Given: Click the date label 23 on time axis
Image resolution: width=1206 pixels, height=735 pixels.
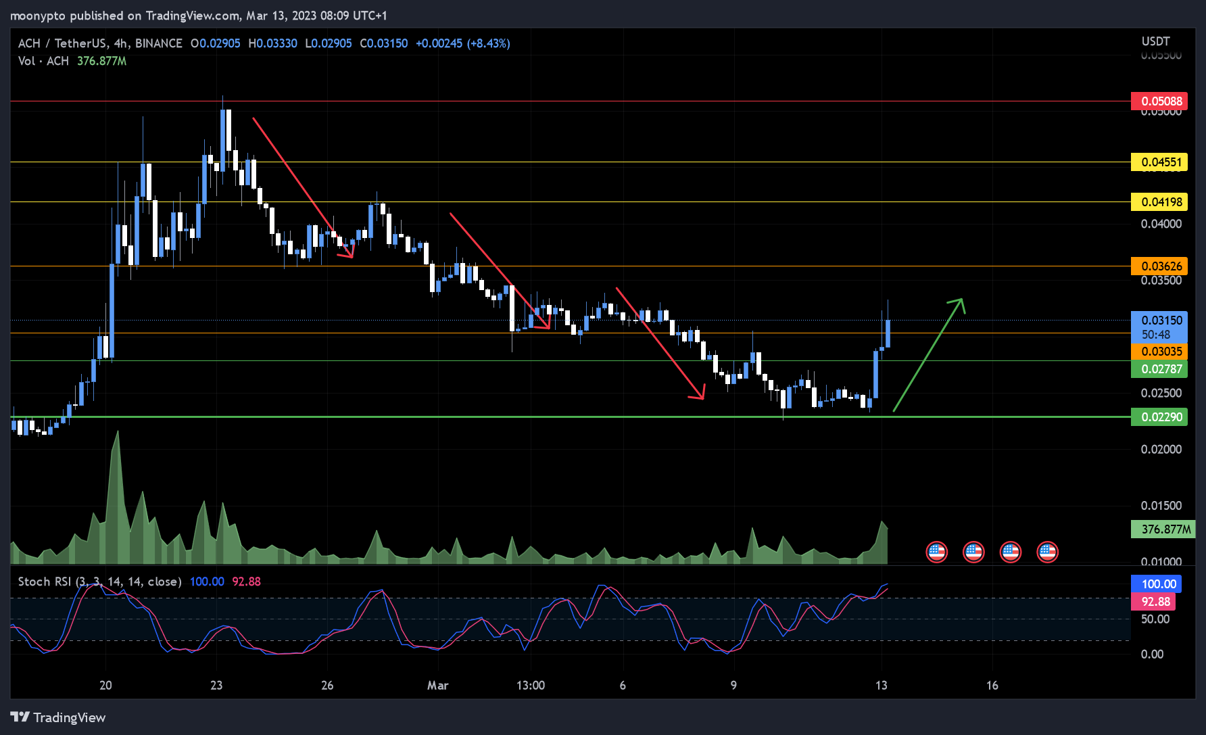Looking at the screenshot, I should 216,686.
